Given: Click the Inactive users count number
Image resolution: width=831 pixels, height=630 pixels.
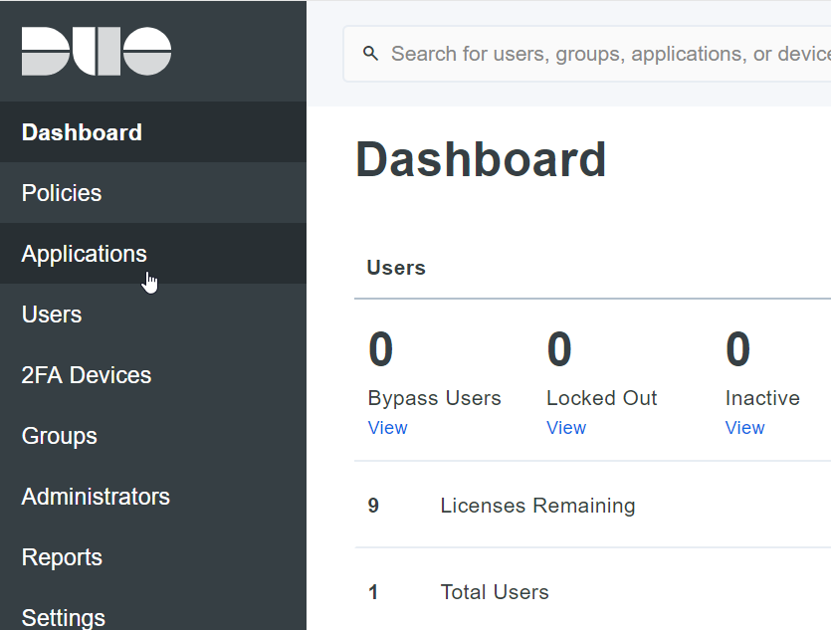Looking at the screenshot, I should [737, 350].
